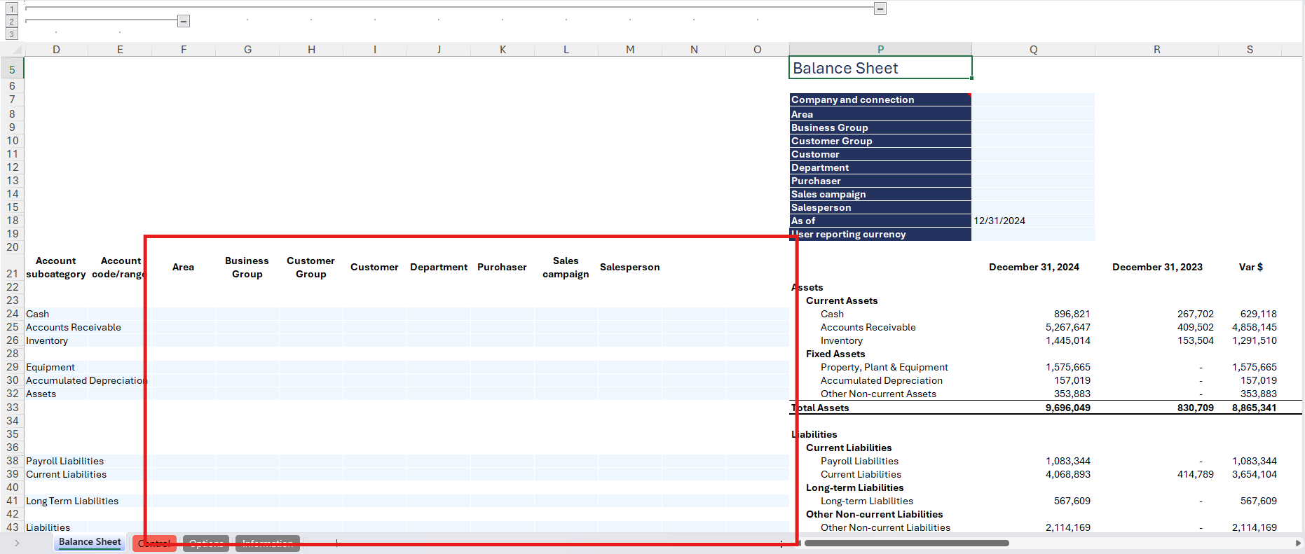This screenshot has width=1305, height=554.
Task: Collapse the inner column group near column F
Action: pos(184,21)
